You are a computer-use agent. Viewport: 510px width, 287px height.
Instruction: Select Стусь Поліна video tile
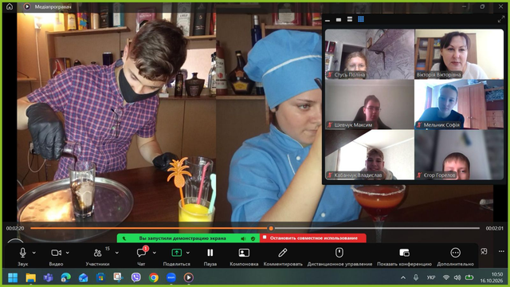coord(370,54)
